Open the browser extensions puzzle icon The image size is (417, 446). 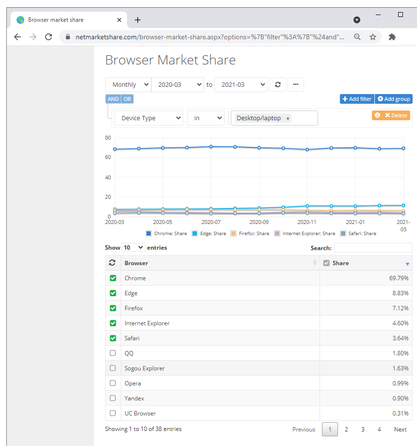coord(392,36)
